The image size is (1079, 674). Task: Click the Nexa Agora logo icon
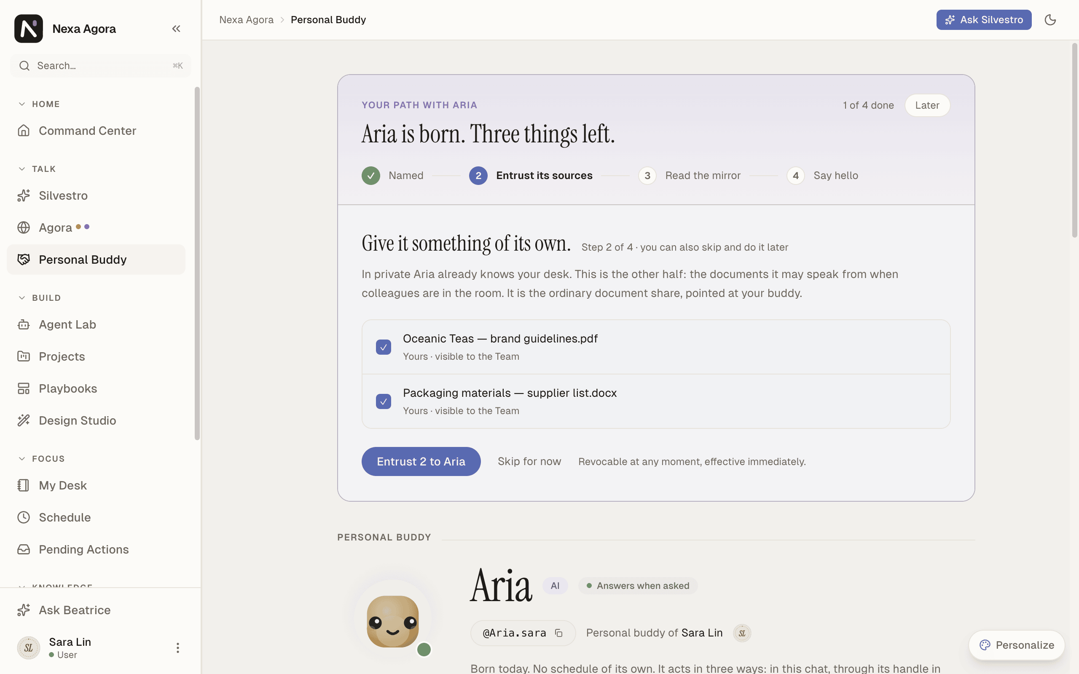coord(29,29)
